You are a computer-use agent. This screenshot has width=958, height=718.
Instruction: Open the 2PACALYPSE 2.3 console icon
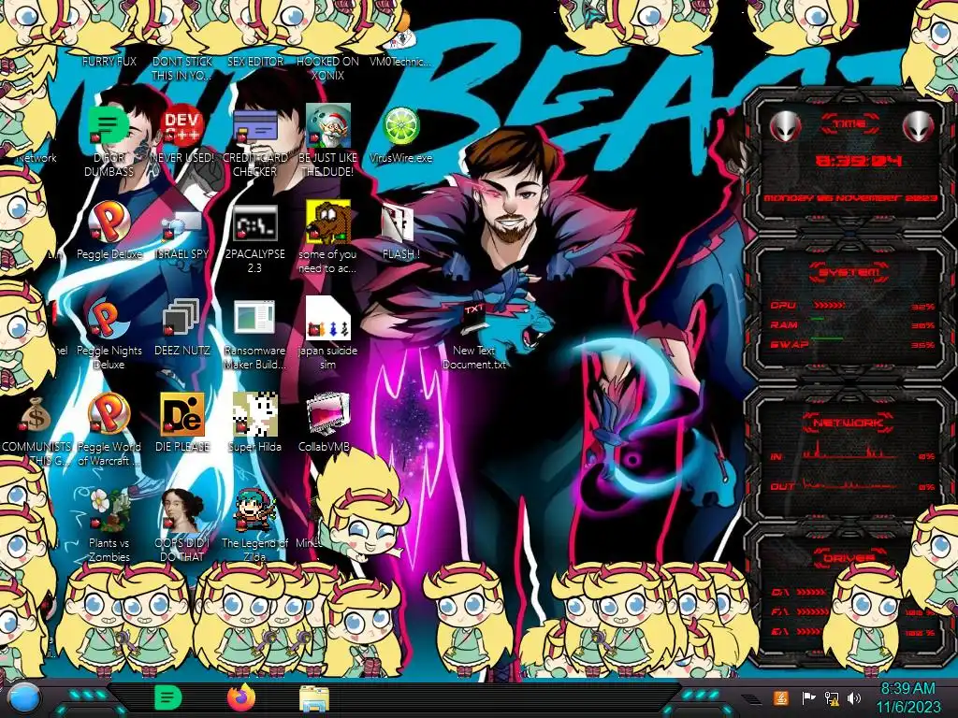click(x=254, y=223)
